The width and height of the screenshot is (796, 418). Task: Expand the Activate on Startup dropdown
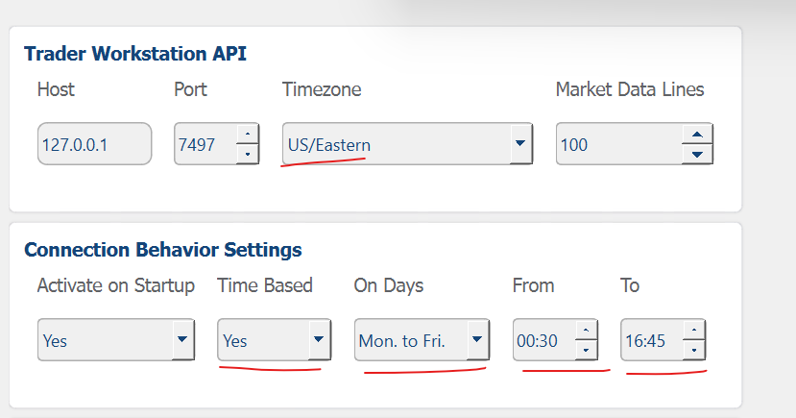tap(182, 340)
